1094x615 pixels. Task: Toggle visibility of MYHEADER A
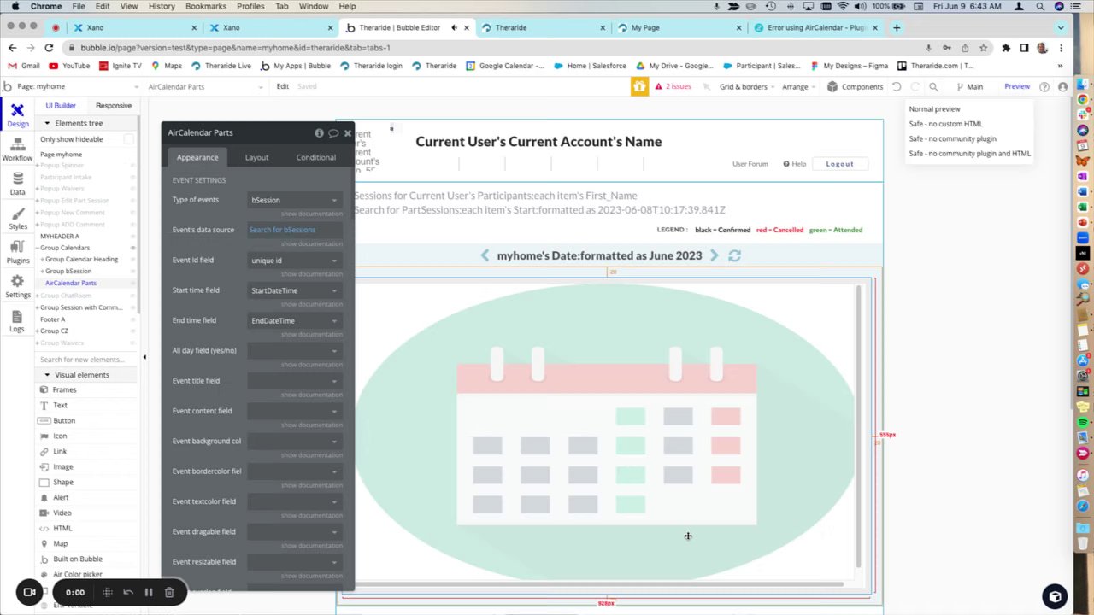point(132,236)
